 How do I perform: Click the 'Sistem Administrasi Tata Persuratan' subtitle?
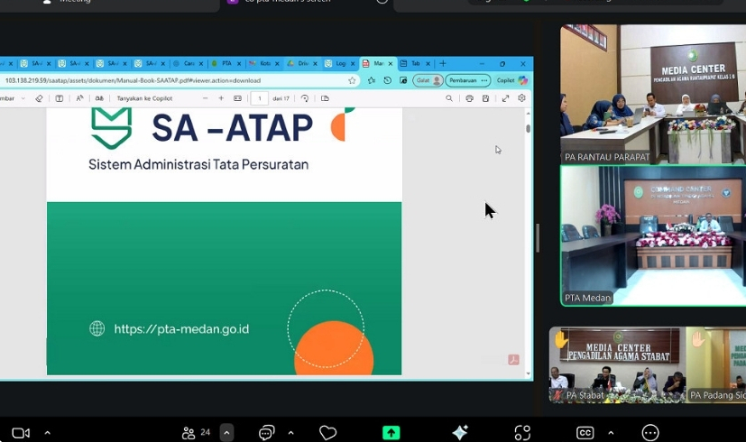[198, 164]
